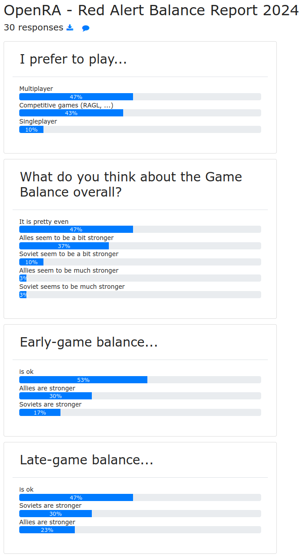Click "Soviet seem to be a bit stronger" bar
301x557 pixels.
click(31, 262)
